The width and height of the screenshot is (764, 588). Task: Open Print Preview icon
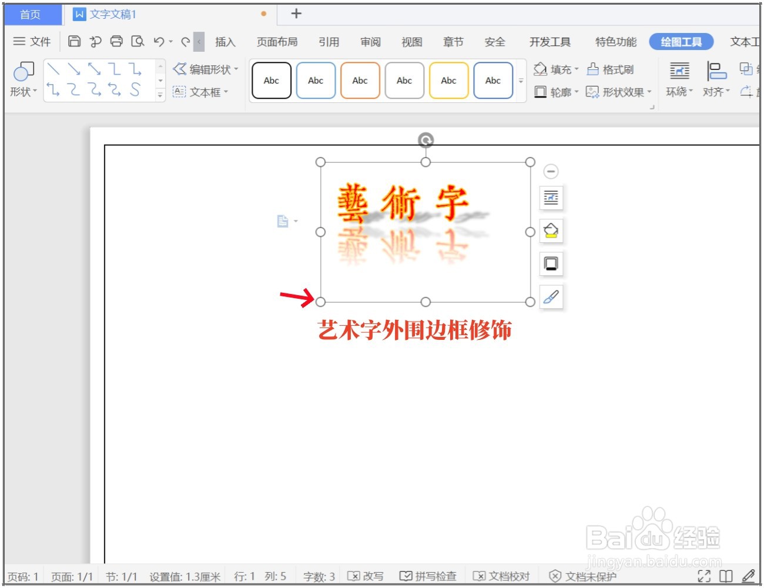tap(138, 41)
